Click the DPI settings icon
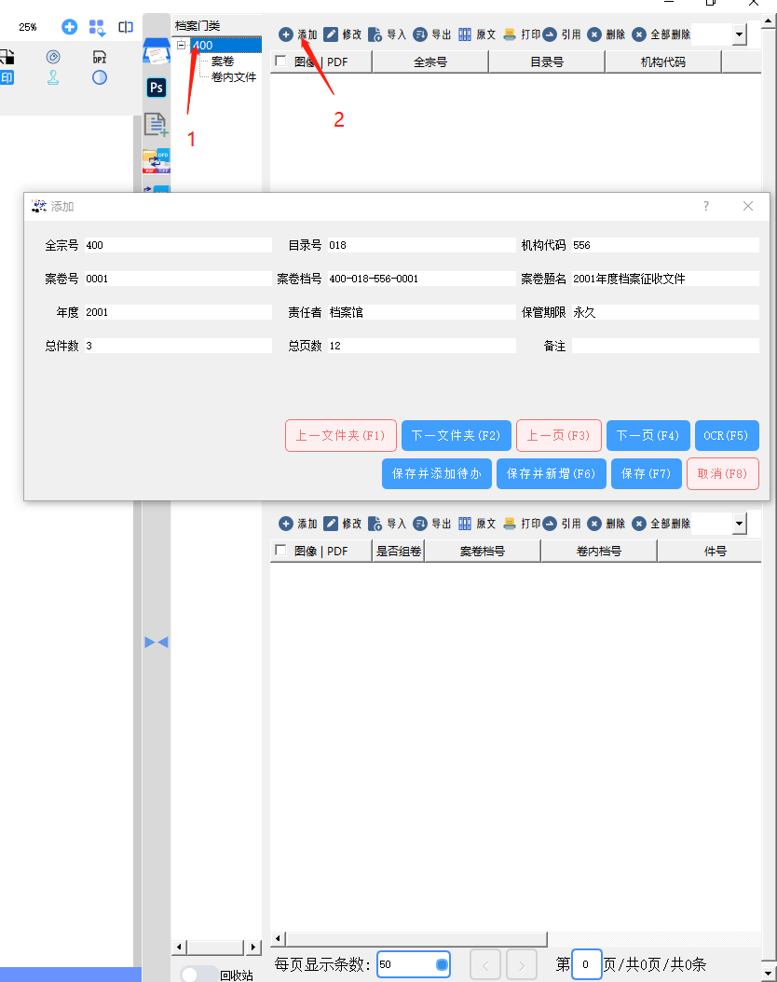 (x=100, y=58)
